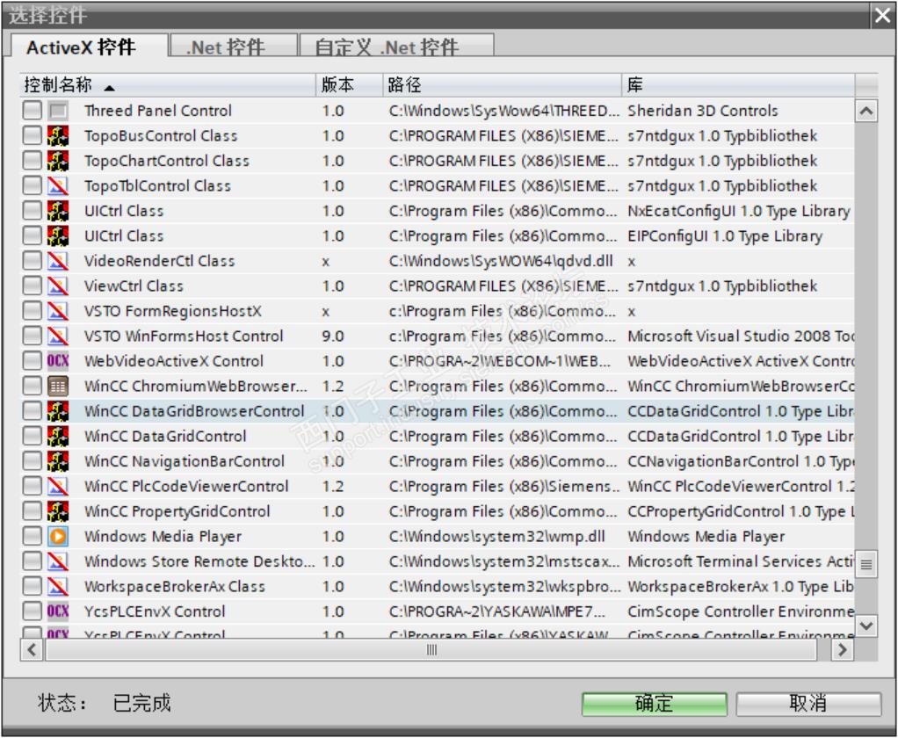Click the horizontal scrollbar thumb

pyautogui.click(x=431, y=650)
